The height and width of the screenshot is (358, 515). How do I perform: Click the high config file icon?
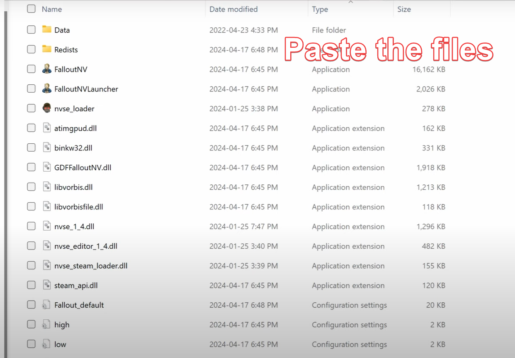coord(46,325)
